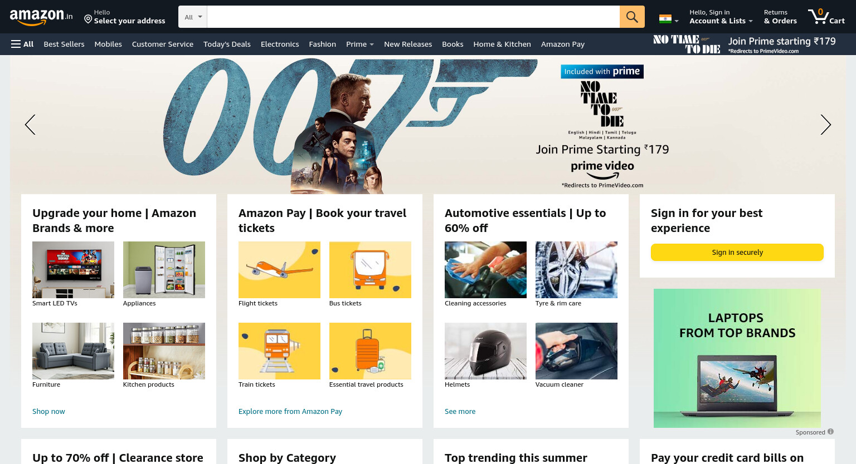Expand the All search category dropdown
The width and height of the screenshot is (856, 464).
tap(193, 17)
